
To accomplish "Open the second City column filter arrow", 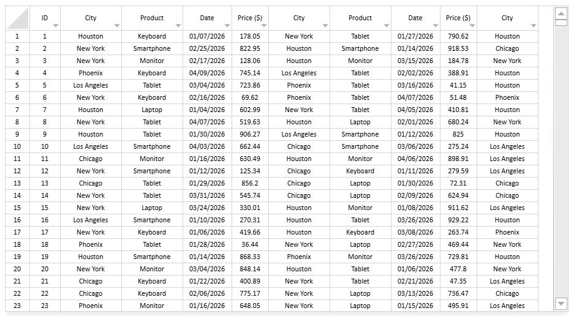I will [325, 26].
